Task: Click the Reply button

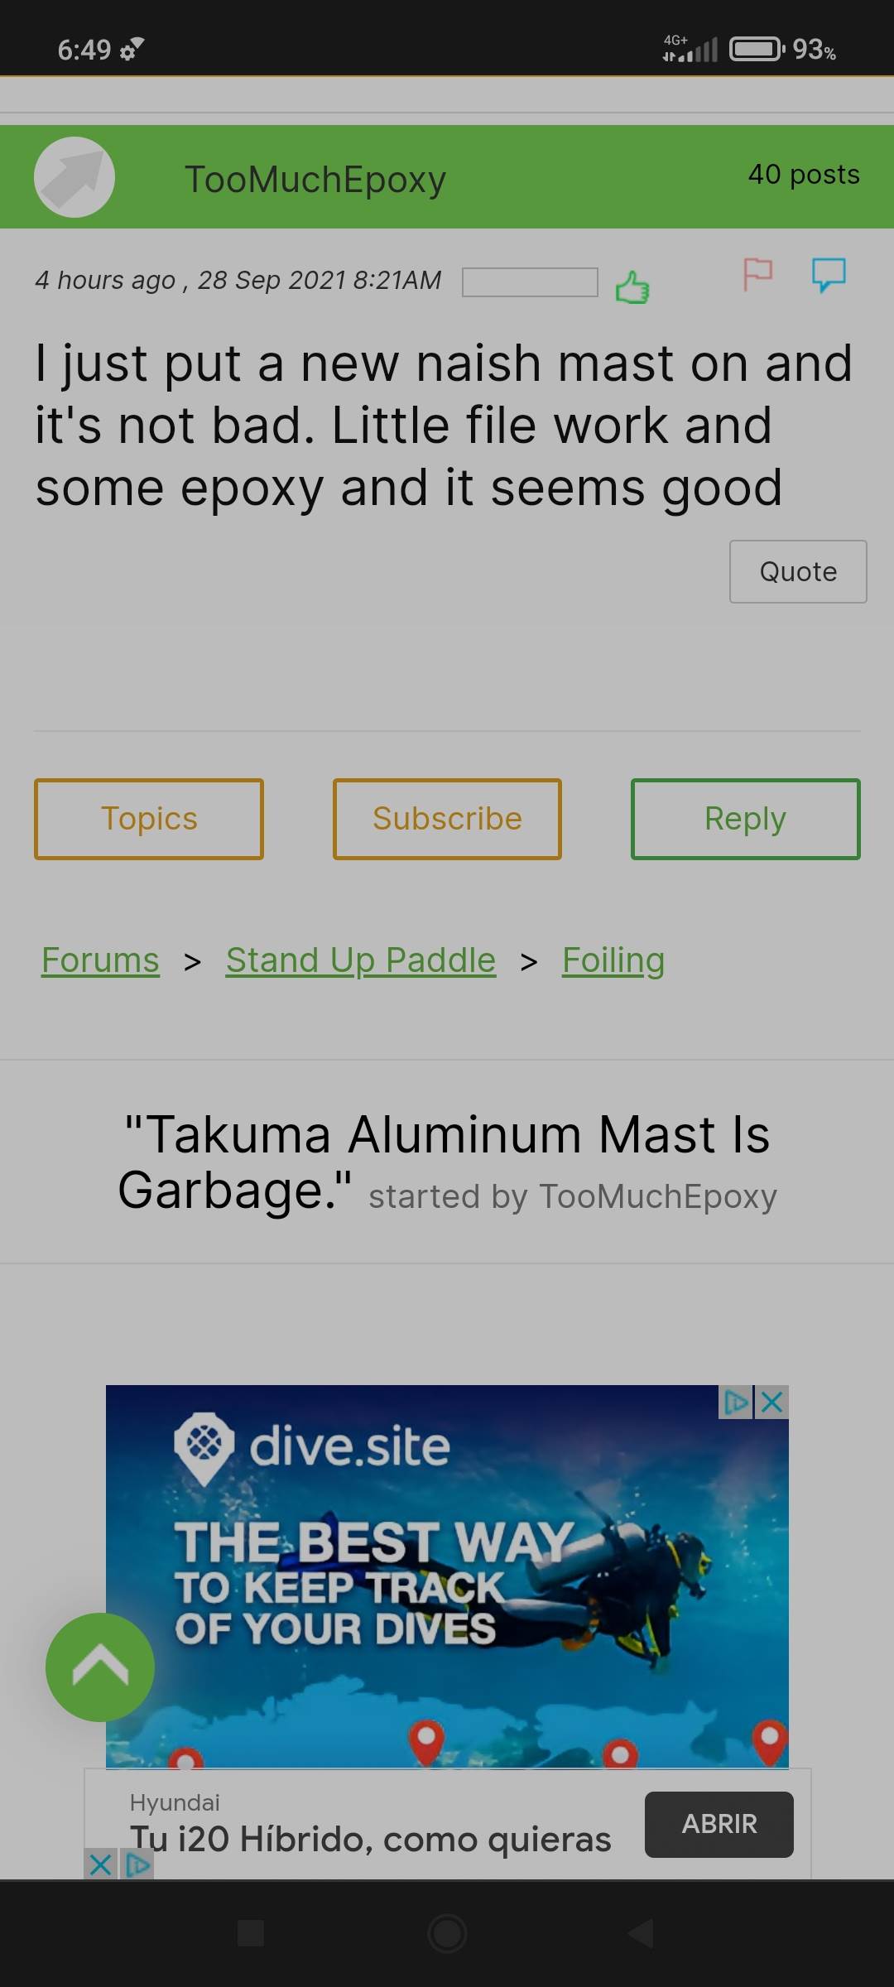Action: (746, 819)
